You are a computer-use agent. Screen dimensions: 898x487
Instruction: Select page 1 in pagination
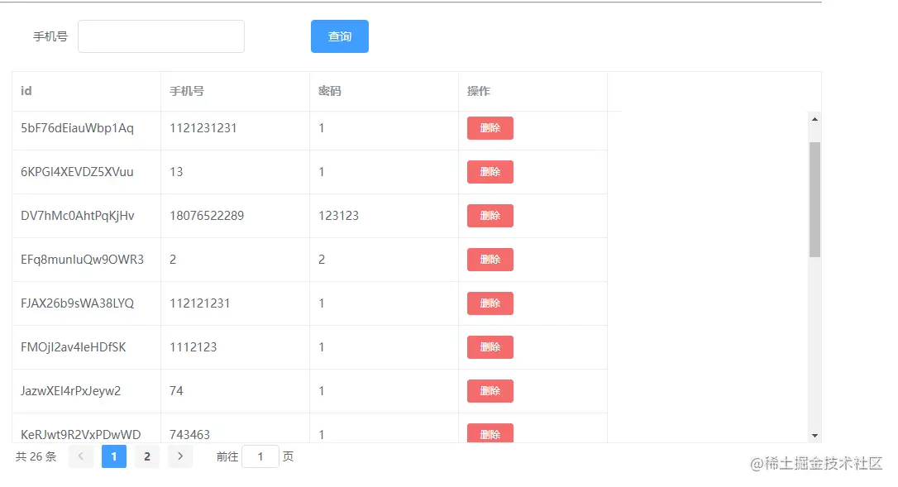click(114, 456)
